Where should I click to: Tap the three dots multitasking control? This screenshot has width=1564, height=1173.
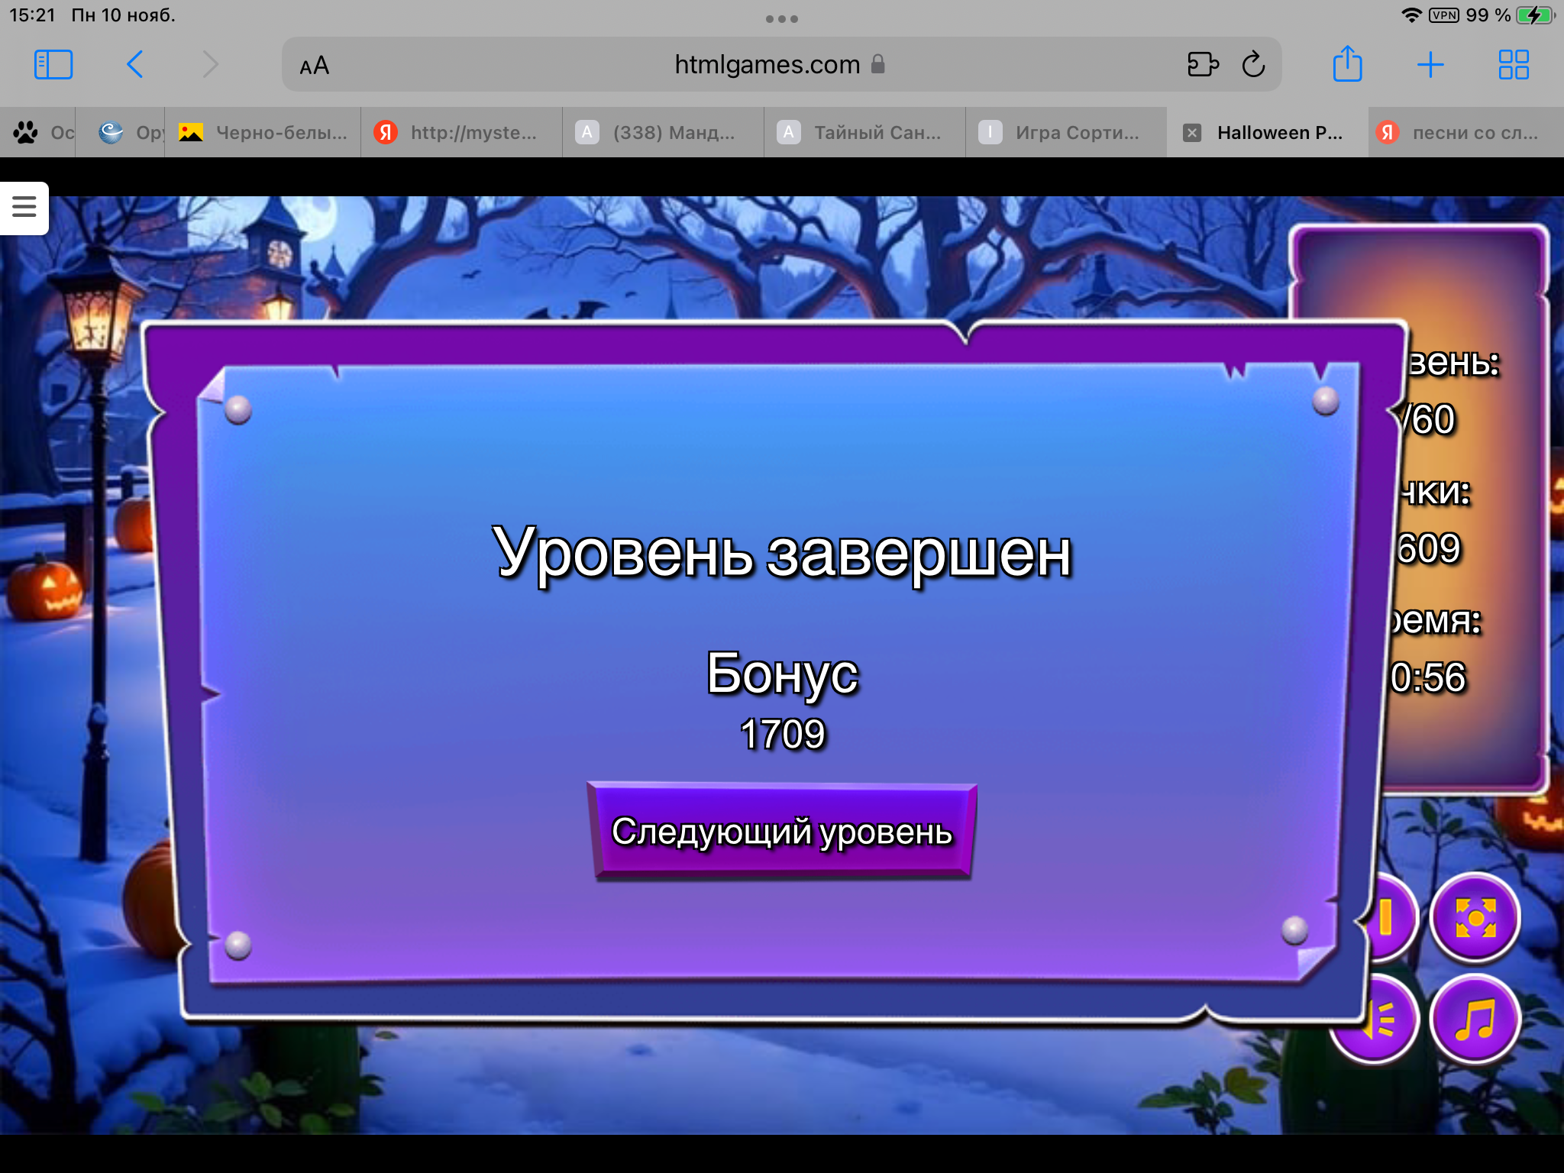(x=781, y=19)
